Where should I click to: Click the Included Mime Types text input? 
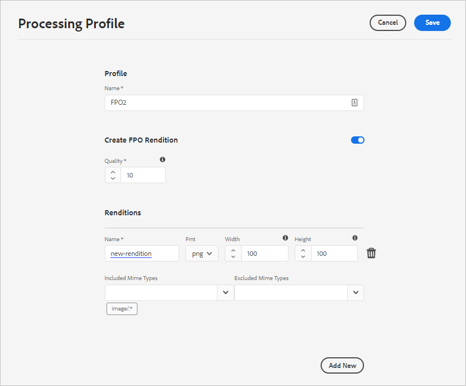[x=161, y=292]
